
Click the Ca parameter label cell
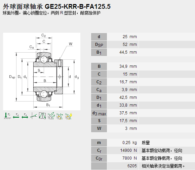pyautogui.click(x=99, y=90)
